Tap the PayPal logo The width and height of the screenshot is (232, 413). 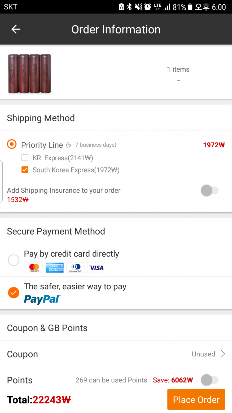pyautogui.click(x=42, y=300)
